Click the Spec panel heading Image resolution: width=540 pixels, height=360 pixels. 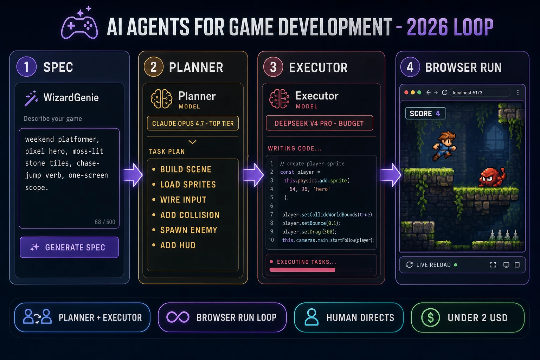[58, 67]
